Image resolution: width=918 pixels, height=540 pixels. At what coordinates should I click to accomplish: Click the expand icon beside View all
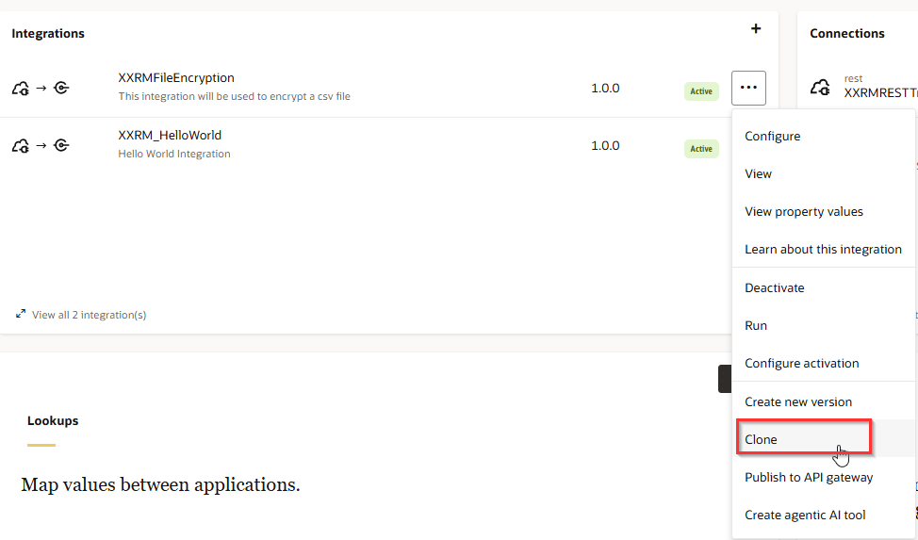click(21, 314)
